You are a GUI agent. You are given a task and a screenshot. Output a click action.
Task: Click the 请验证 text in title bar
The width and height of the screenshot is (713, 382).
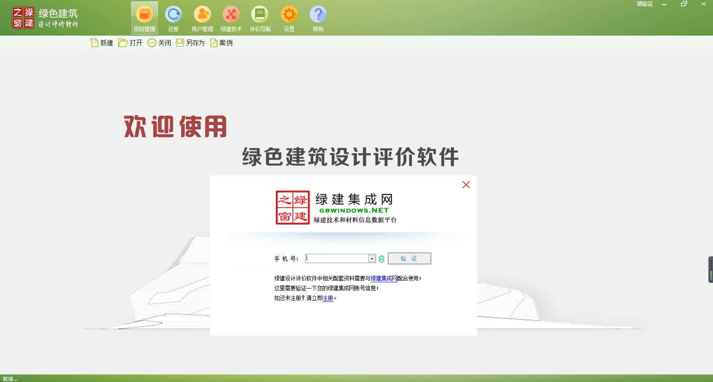(x=644, y=4)
